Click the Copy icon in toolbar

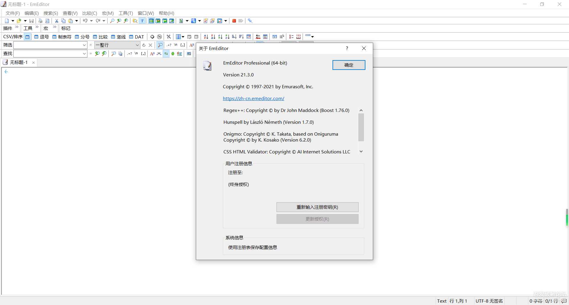tap(63, 21)
